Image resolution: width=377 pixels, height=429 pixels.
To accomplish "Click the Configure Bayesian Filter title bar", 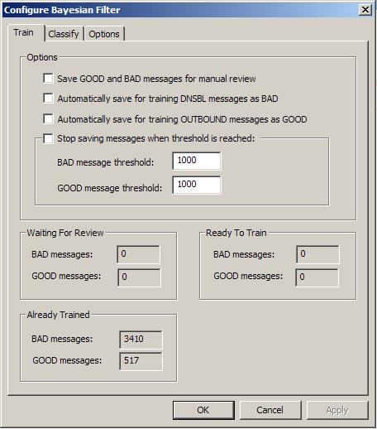I will [x=179, y=10].
